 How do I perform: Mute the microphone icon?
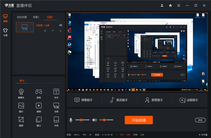71,120
